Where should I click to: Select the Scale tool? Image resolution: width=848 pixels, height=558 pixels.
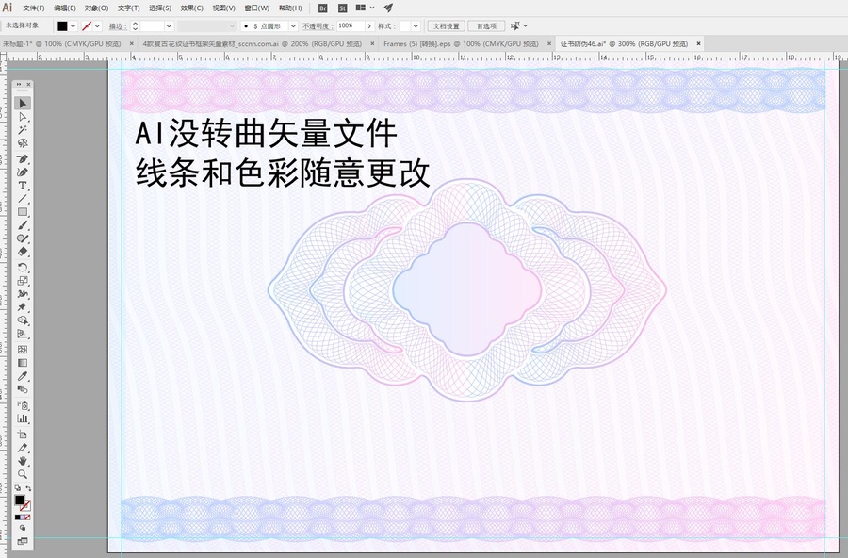23,280
